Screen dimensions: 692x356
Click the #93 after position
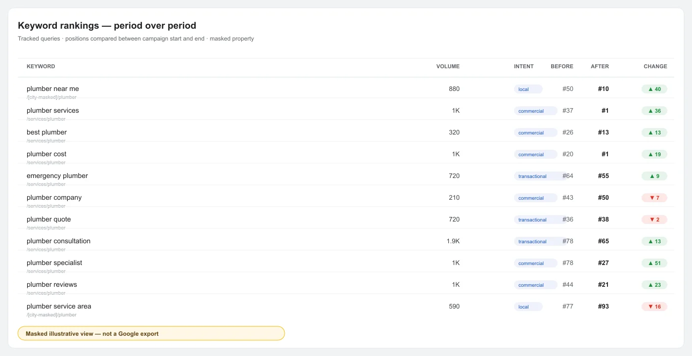(604, 307)
